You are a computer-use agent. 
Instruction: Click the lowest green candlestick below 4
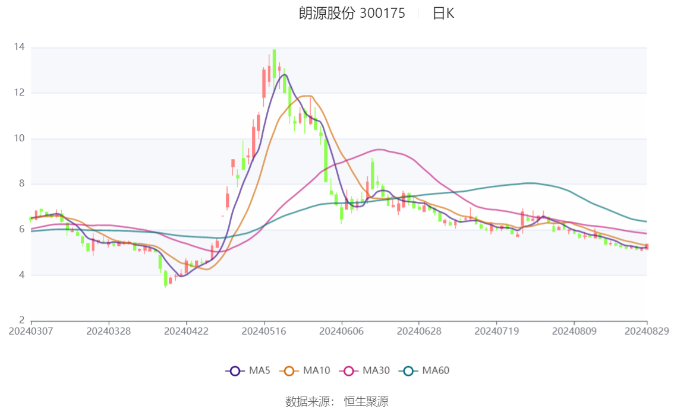pos(165,278)
